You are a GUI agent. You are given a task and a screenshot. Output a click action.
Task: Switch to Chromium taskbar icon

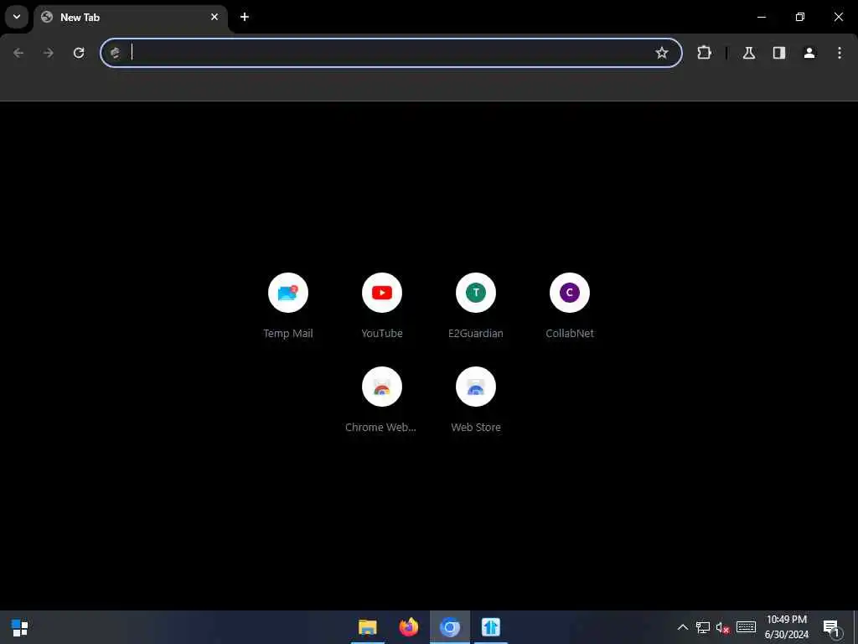(450, 627)
